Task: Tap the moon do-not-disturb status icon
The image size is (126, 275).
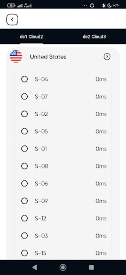Action: pos(109,5)
